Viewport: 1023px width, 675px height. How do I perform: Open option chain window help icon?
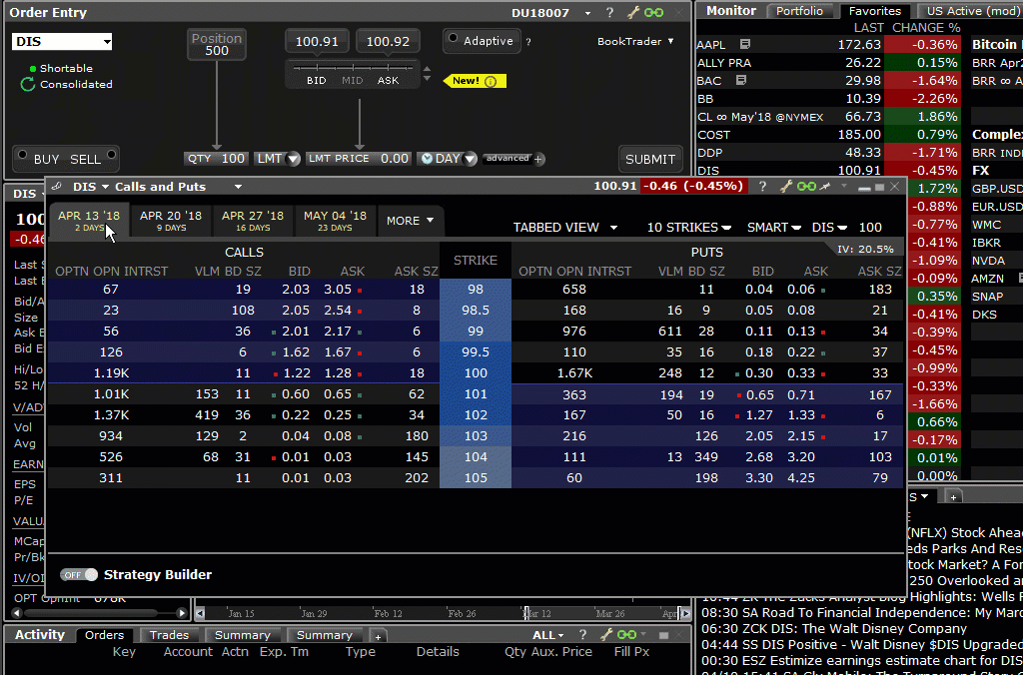click(762, 187)
